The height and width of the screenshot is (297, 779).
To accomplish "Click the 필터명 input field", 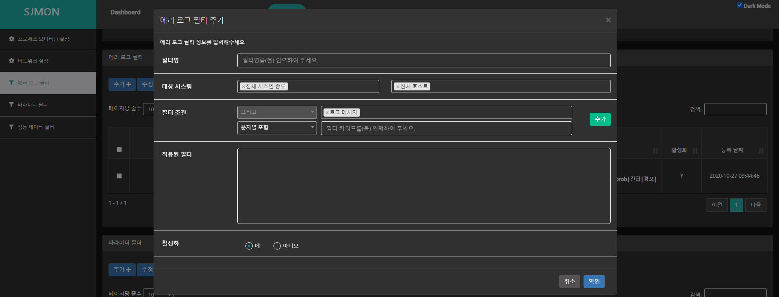I will [424, 60].
